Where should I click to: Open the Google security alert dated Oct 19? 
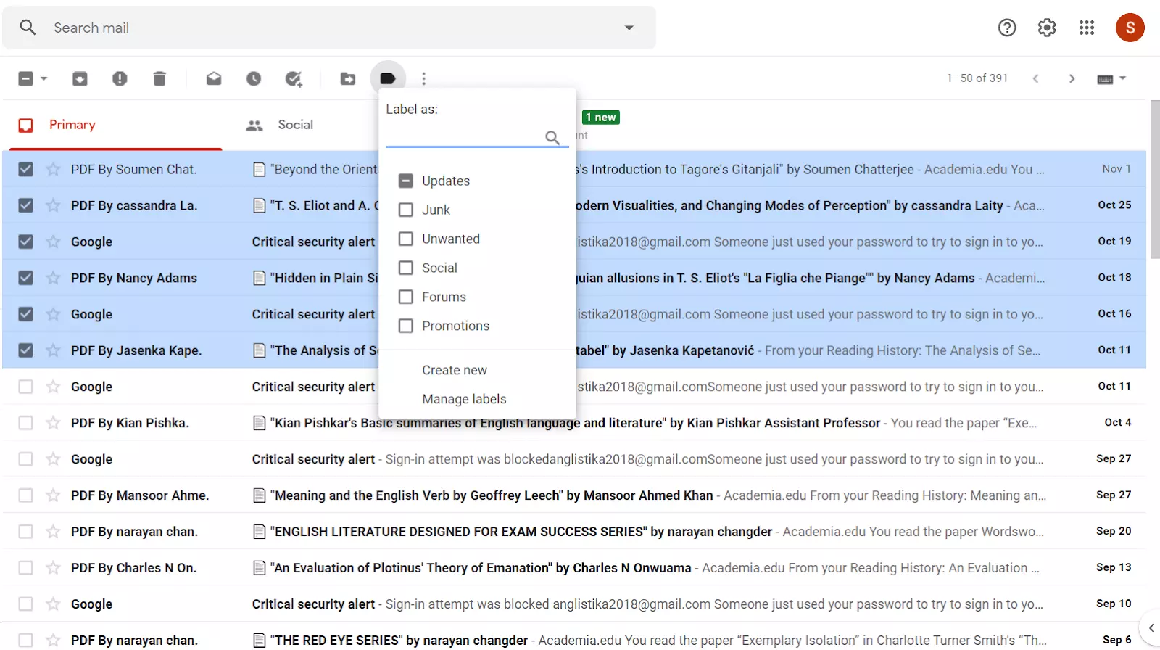tap(574, 242)
